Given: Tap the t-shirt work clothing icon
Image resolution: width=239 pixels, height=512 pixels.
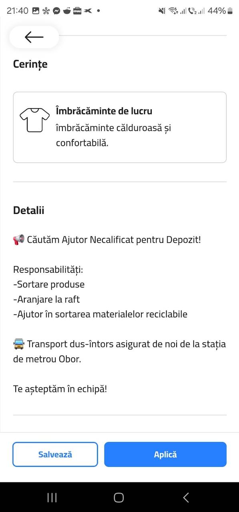Looking at the screenshot, I should point(35,120).
